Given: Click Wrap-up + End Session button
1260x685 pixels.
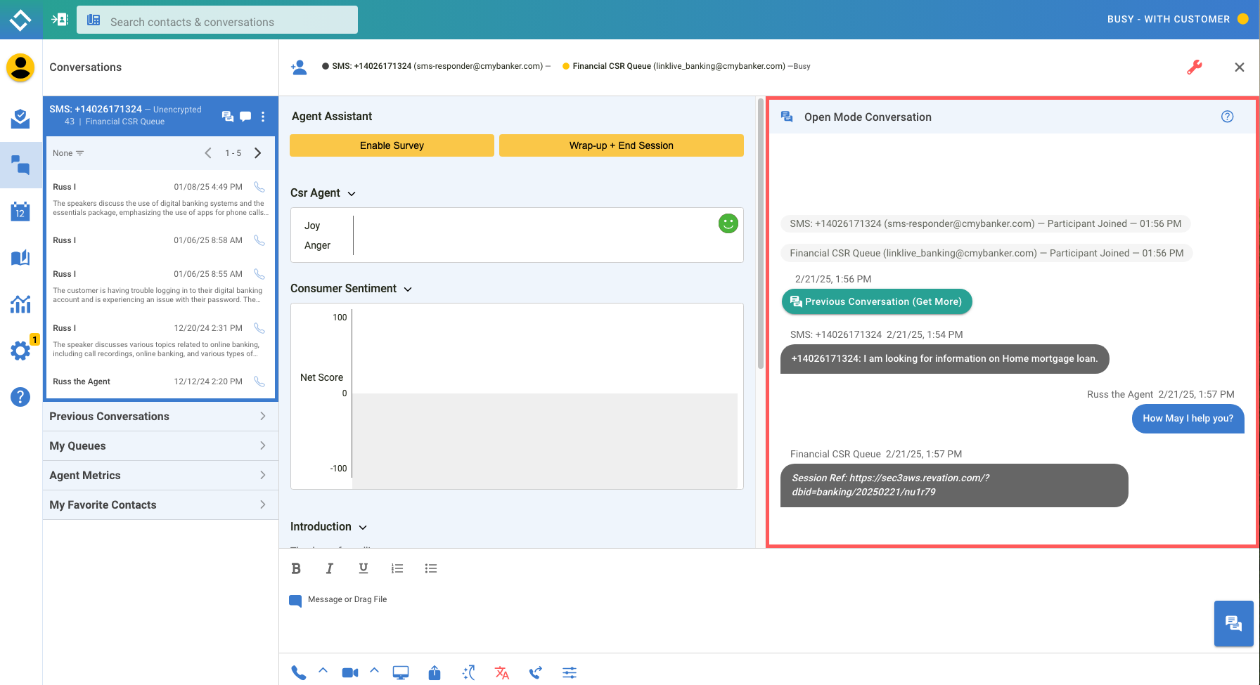Looking at the screenshot, I should pos(621,145).
